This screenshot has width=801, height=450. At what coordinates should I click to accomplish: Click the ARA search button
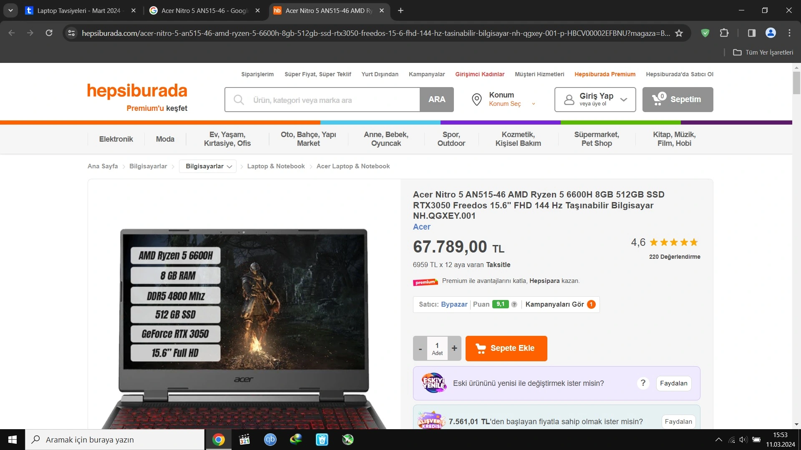(x=437, y=100)
